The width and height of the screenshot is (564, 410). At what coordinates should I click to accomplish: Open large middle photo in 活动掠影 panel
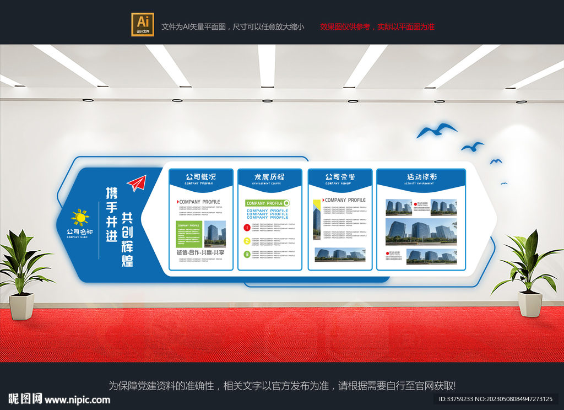[421, 232]
